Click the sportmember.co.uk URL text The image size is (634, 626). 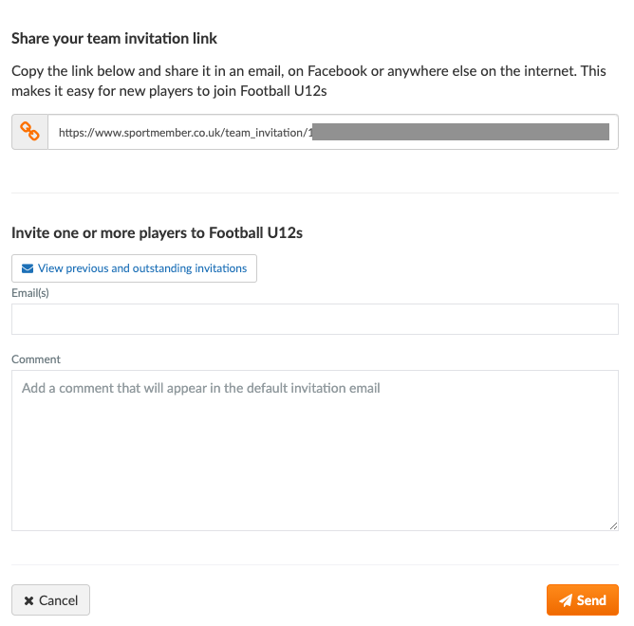click(x=186, y=133)
